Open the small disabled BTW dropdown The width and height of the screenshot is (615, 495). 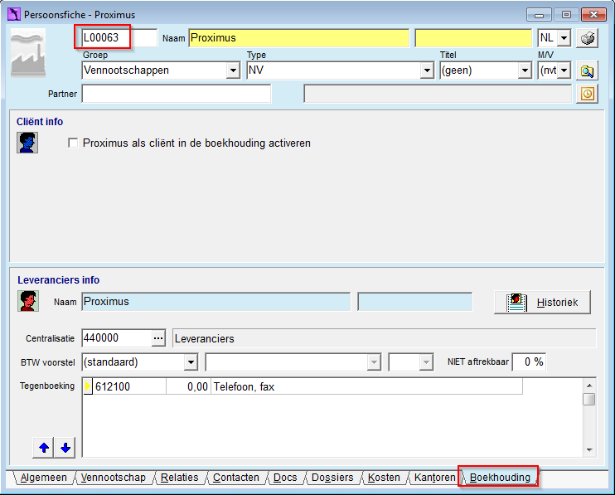click(426, 362)
